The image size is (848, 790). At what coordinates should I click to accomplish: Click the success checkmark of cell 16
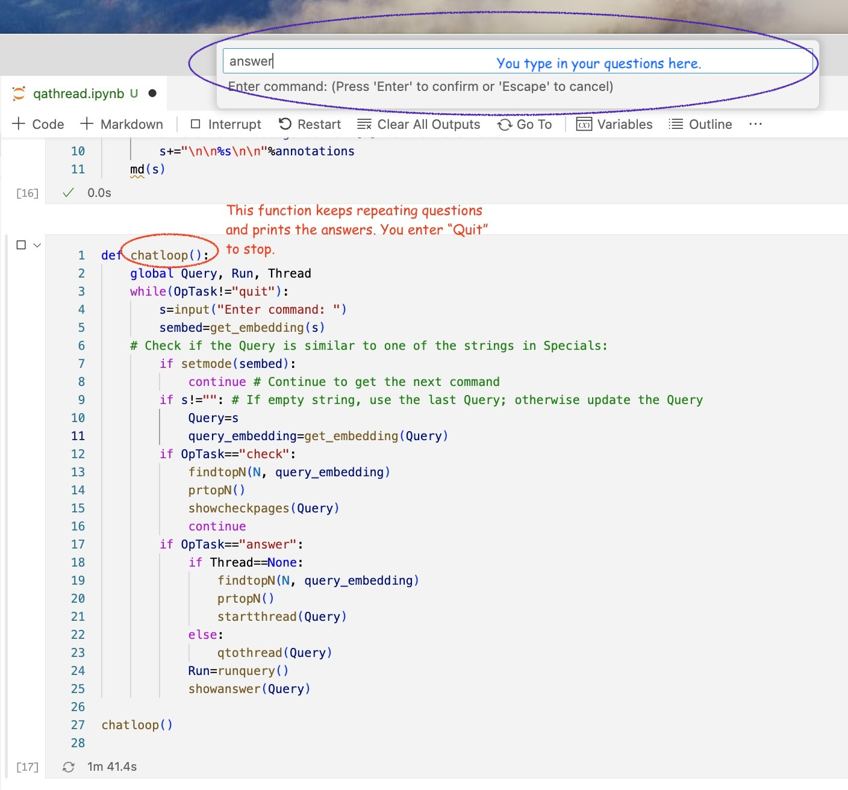pos(69,193)
